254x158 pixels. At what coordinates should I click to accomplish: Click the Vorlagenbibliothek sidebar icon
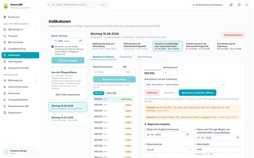[x=5, y=100]
